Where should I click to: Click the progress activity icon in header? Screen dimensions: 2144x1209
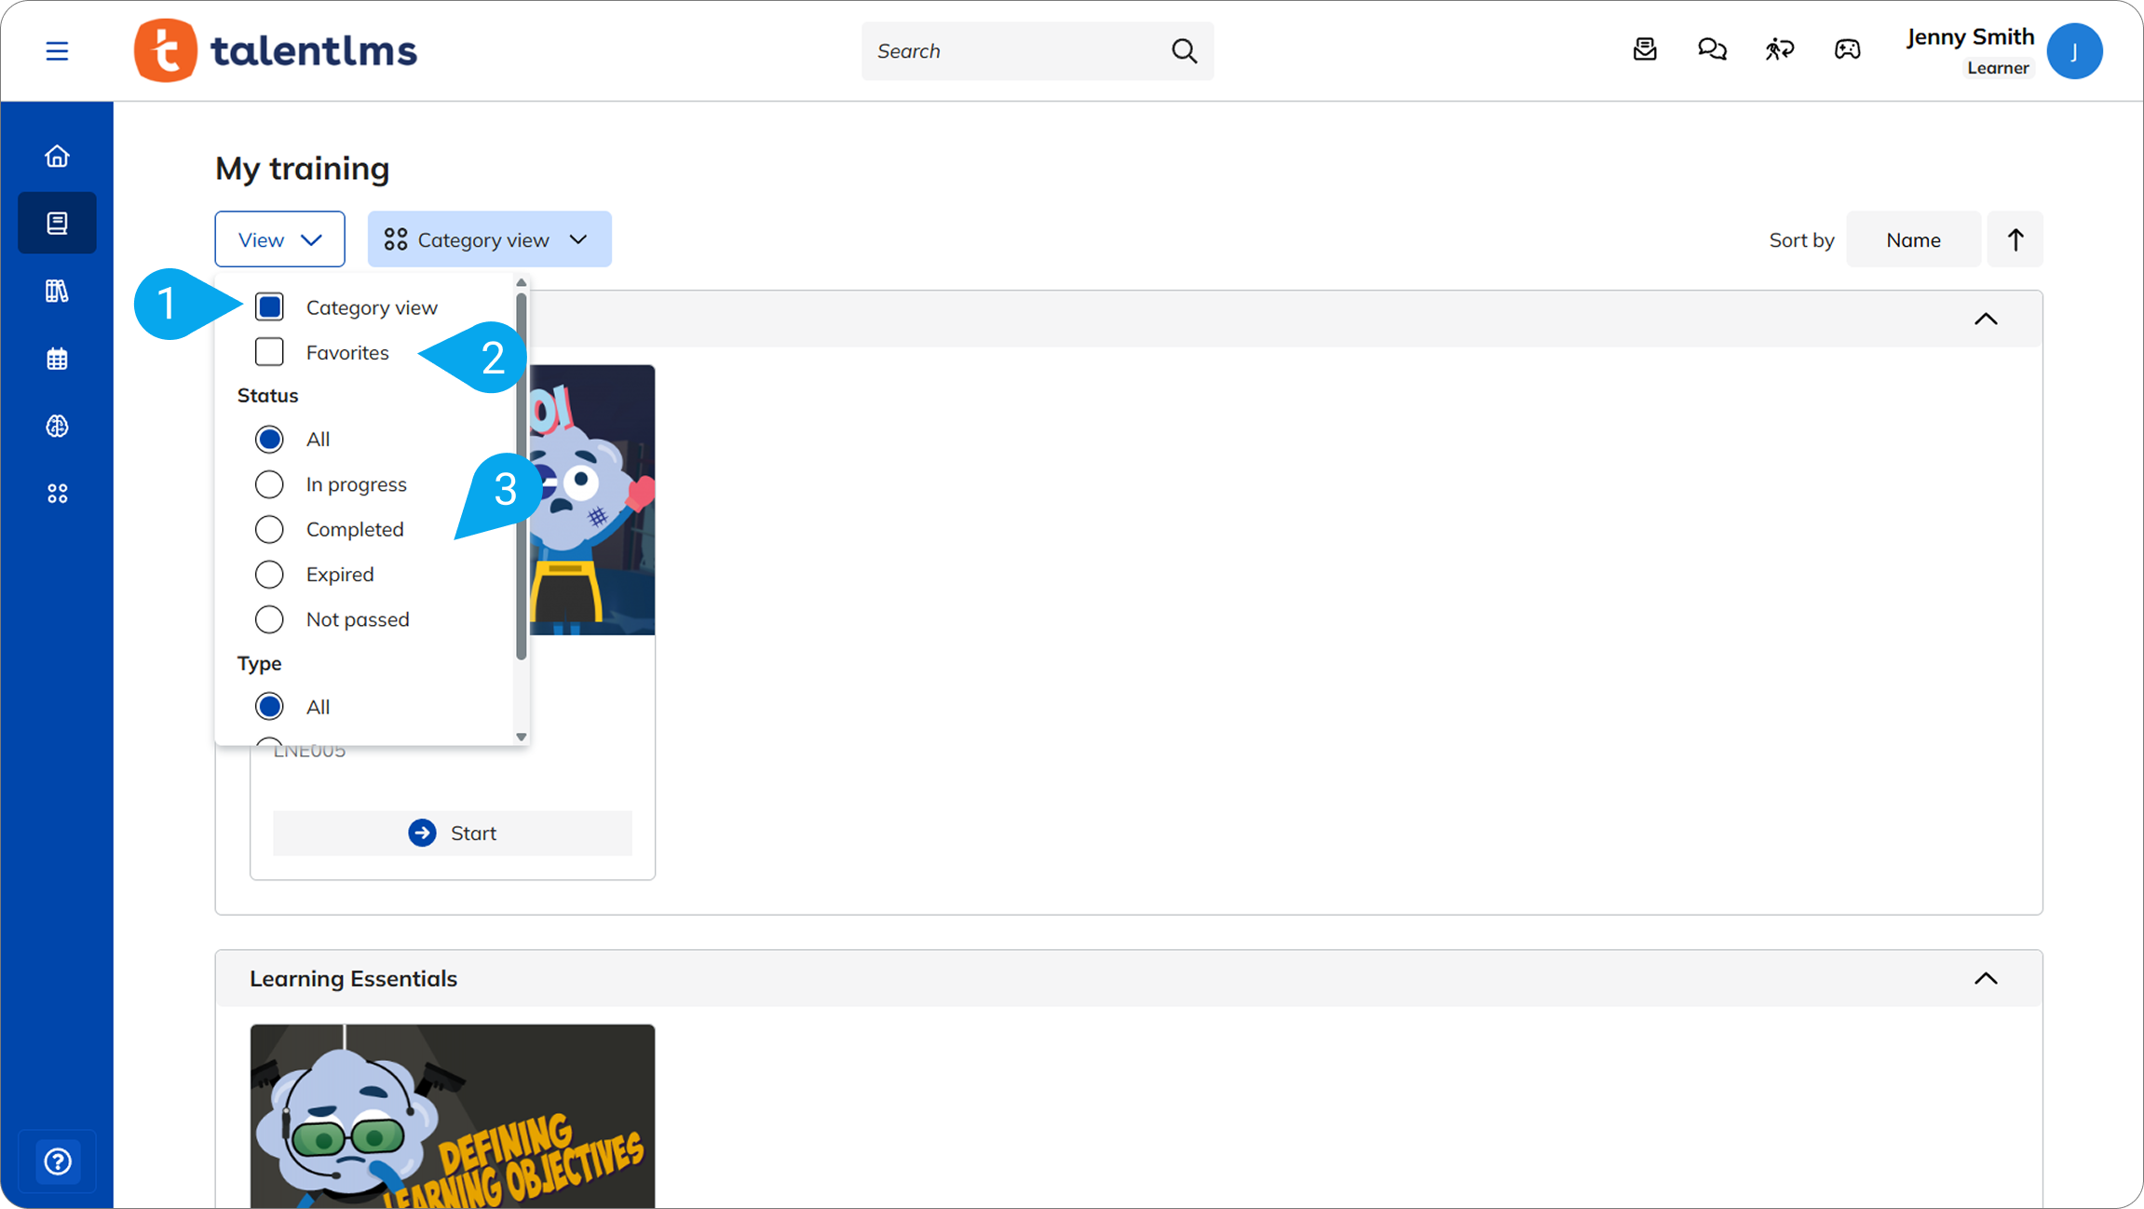tap(1779, 49)
